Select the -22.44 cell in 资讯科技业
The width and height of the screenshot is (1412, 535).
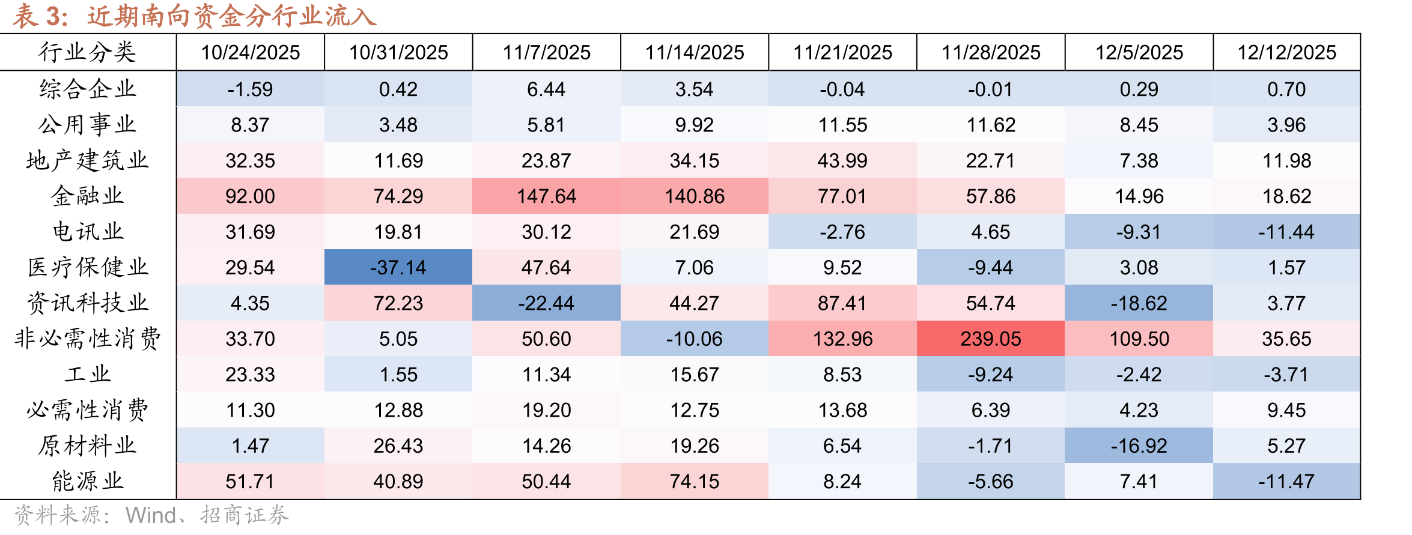tap(547, 303)
